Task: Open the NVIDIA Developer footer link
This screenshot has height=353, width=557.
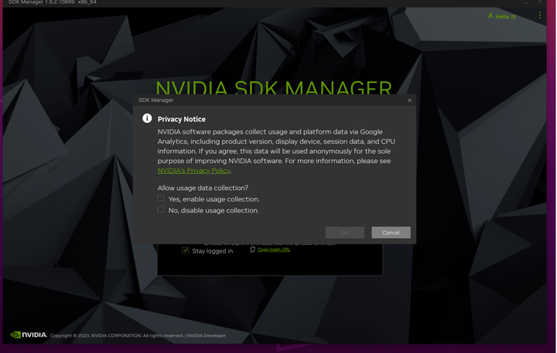Action: click(206, 335)
